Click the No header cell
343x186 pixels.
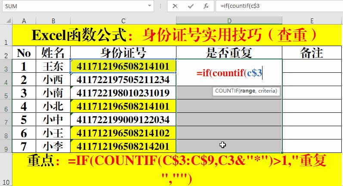pos(24,53)
